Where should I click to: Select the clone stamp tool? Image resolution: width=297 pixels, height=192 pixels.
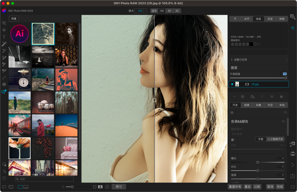coord(4,57)
